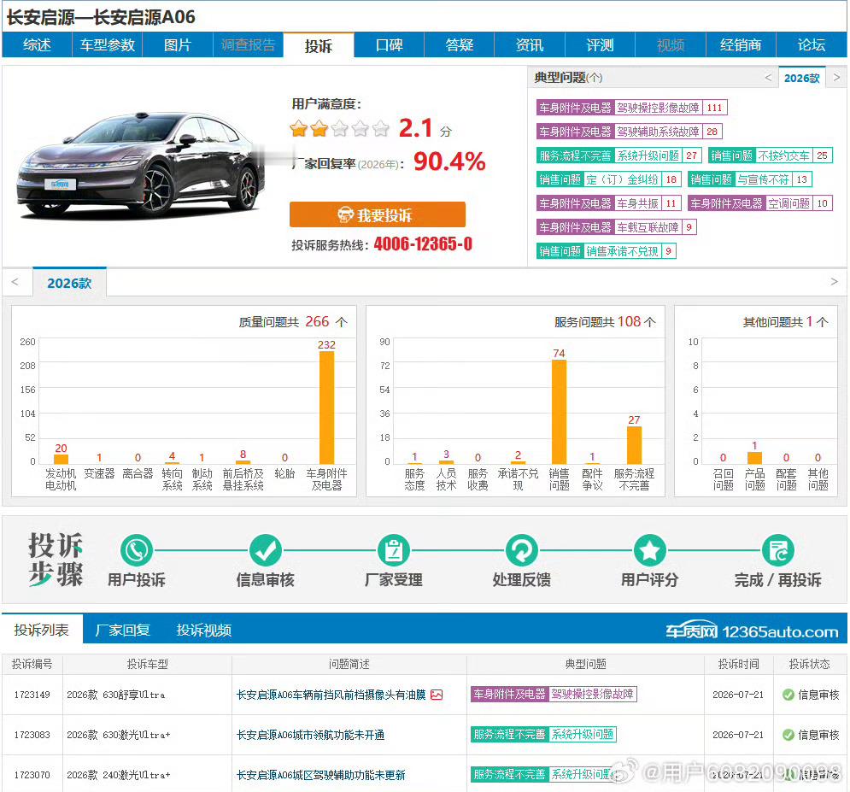
Task: Click the 处理反馈 refresh step icon
Action: coord(521,550)
